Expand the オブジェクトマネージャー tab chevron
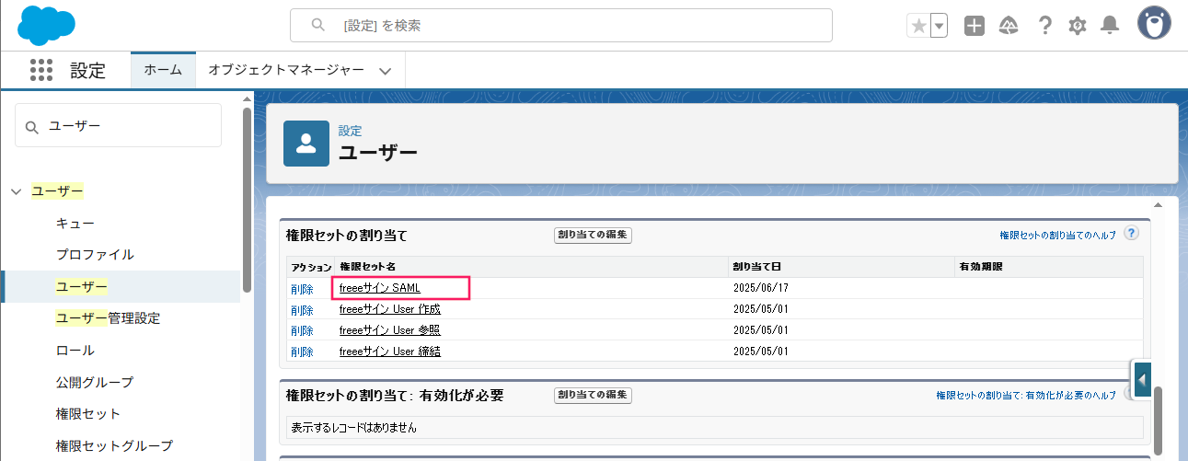 (386, 71)
